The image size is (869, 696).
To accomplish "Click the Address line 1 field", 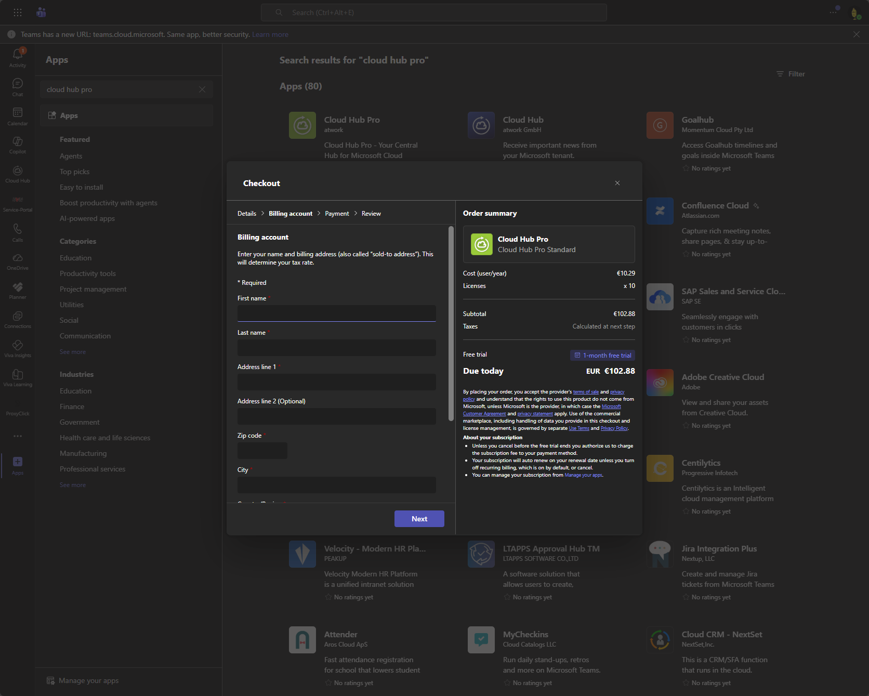I will click(337, 382).
